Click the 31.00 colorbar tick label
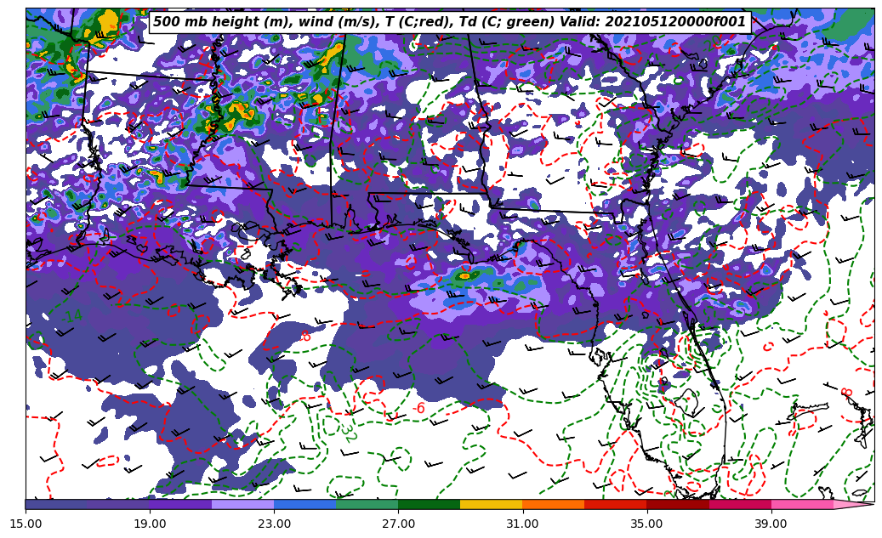Viewport: 882px width, 538px height. point(522,524)
